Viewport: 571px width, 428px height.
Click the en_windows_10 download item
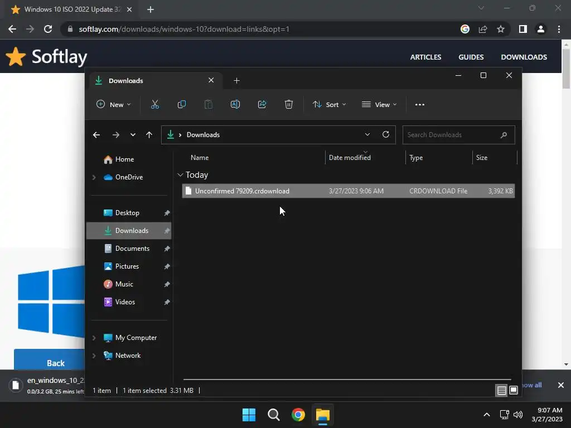tap(47, 385)
